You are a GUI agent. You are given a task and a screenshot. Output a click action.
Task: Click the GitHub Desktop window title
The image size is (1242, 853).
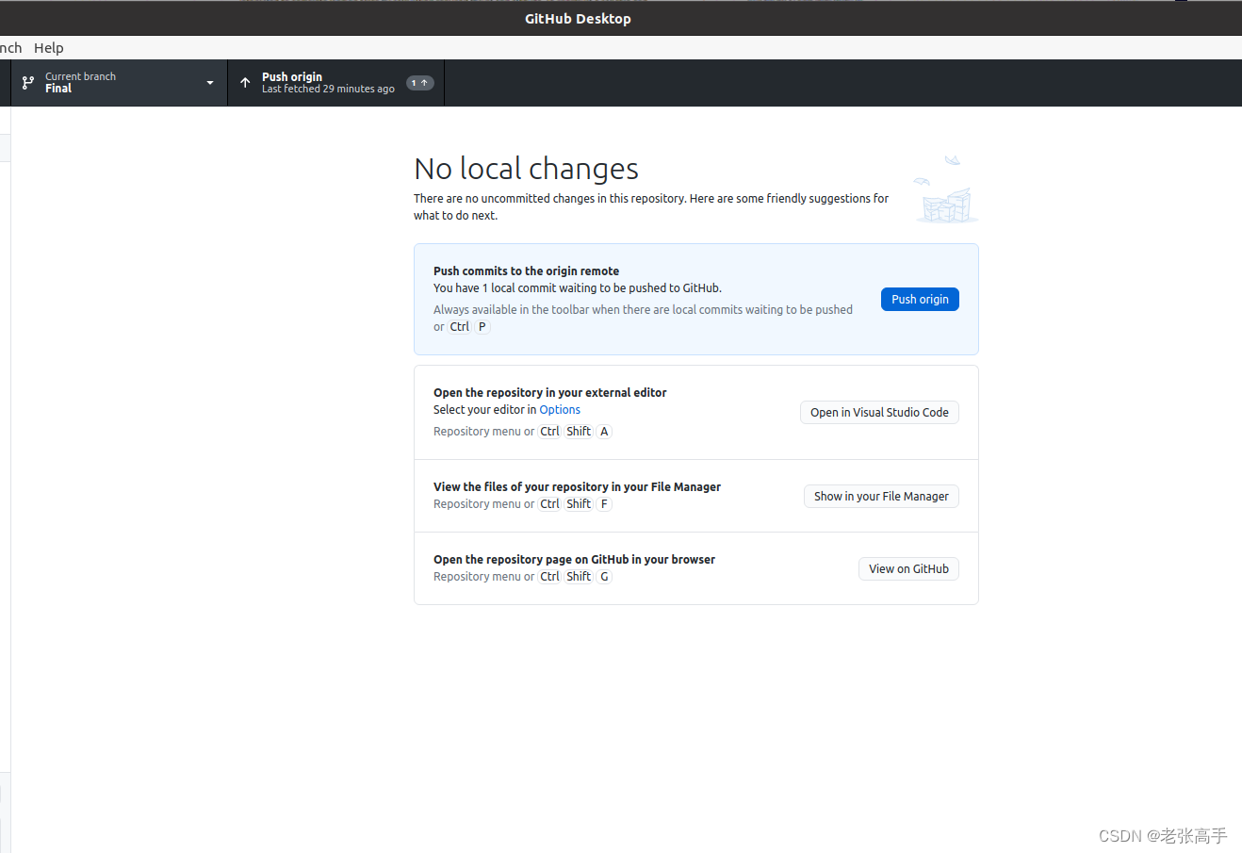pyautogui.click(x=578, y=19)
